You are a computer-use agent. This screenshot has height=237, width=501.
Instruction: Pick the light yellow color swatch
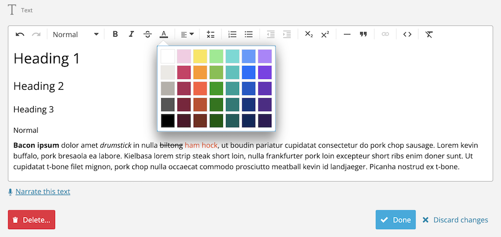200,56
